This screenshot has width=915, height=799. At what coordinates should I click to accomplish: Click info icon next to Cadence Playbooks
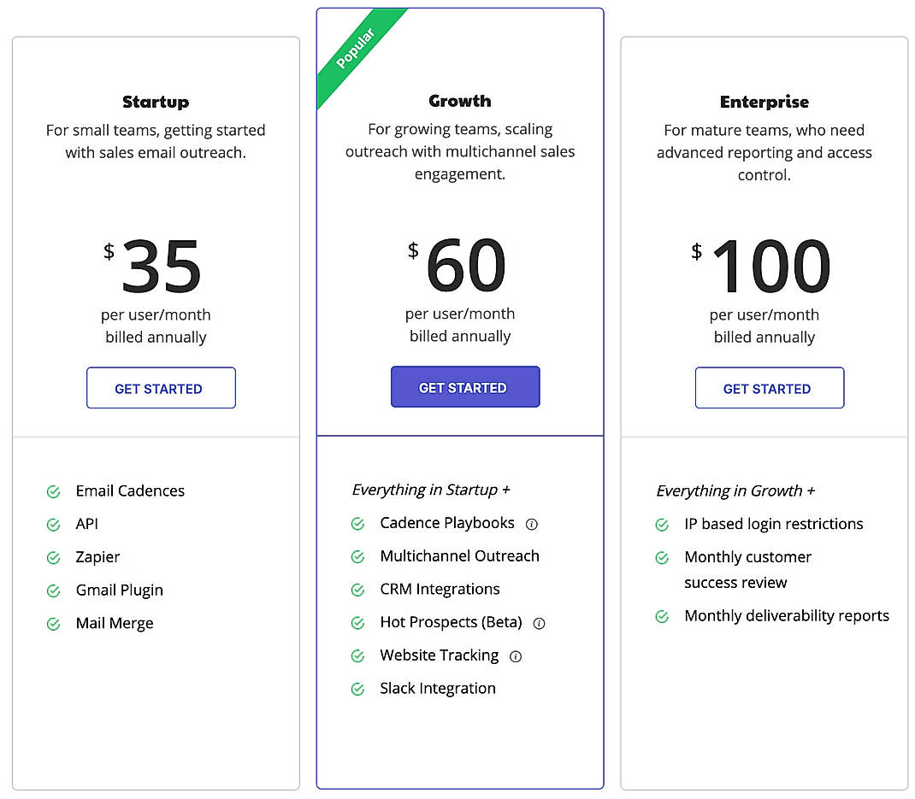pyautogui.click(x=531, y=524)
